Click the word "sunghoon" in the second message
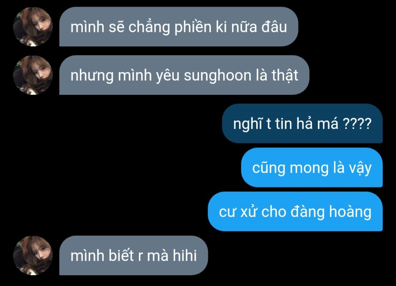The height and width of the screenshot is (286, 396). (217, 76)
